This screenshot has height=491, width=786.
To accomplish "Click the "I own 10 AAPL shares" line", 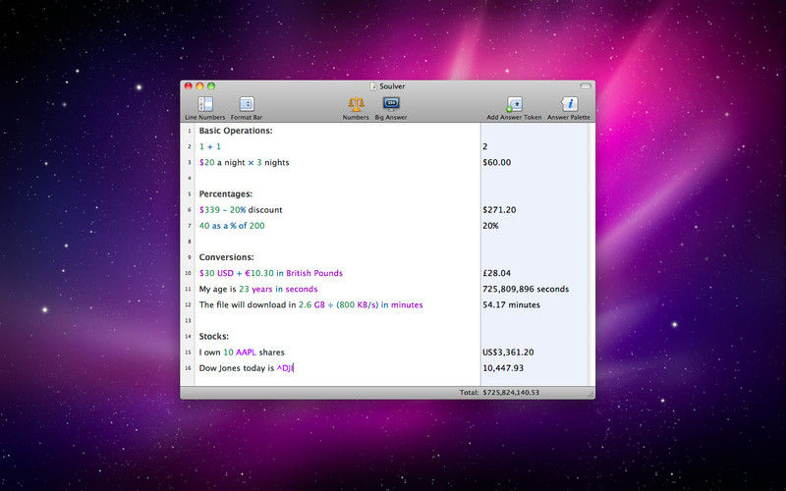I will pyautogui.click(x=242, y=353).
